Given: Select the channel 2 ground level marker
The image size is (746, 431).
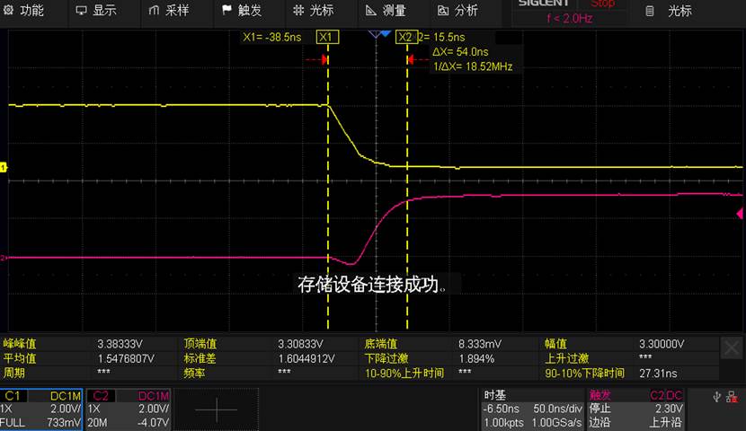Looking at the screenshot, I should pyautogui.click(x=3, y=258).
